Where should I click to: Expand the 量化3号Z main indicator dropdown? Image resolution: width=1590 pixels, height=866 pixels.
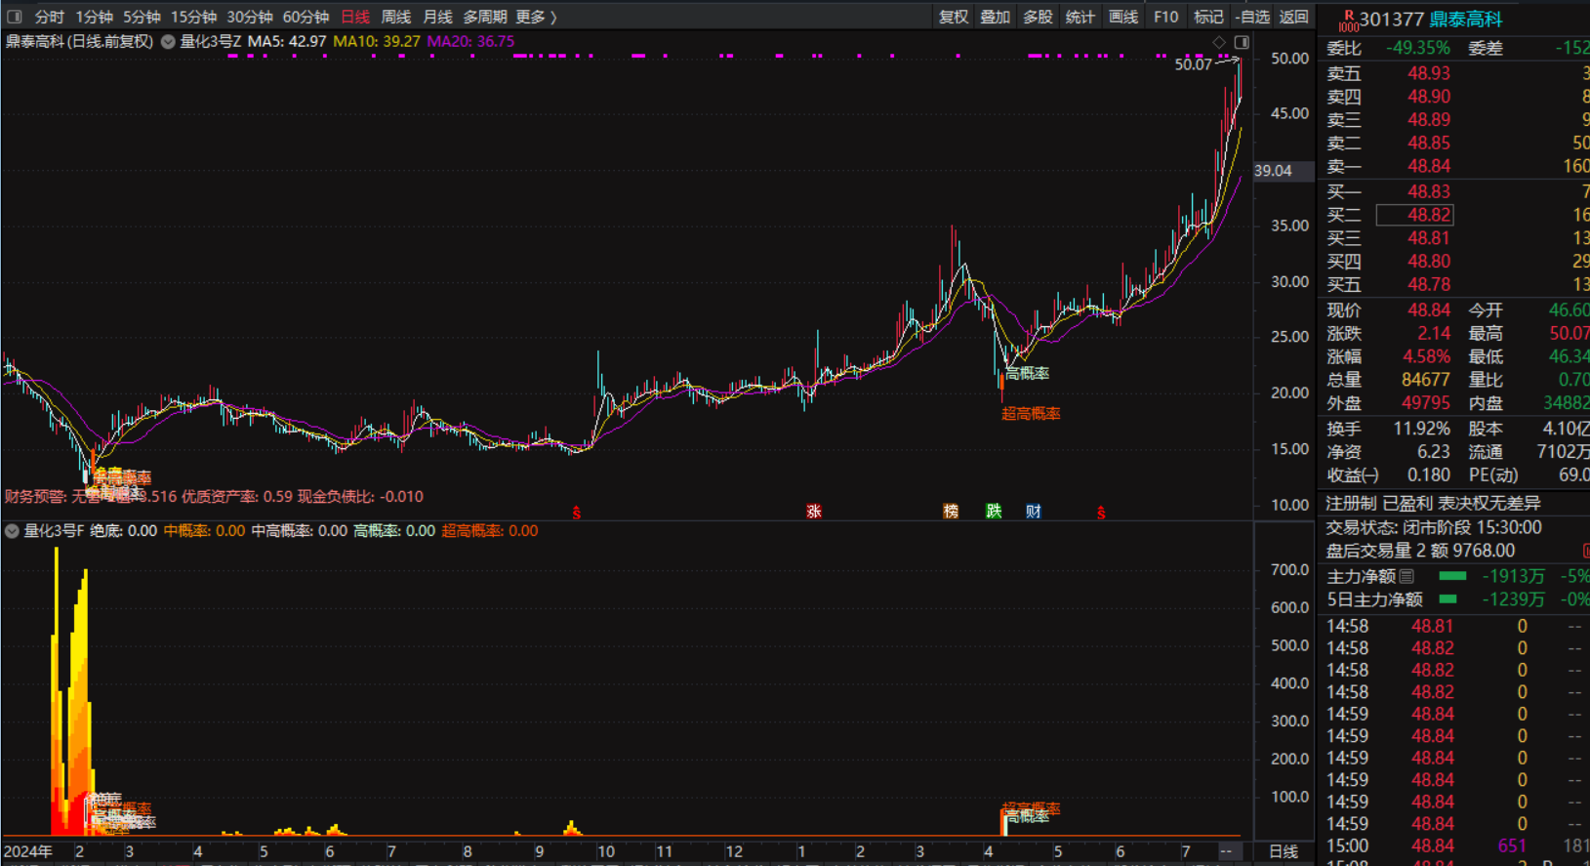[x=168, y=42]
